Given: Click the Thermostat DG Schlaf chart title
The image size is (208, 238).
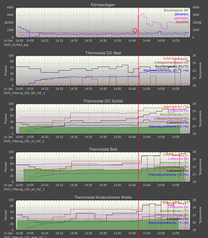Looking at the screenshot, I should 103,101.
